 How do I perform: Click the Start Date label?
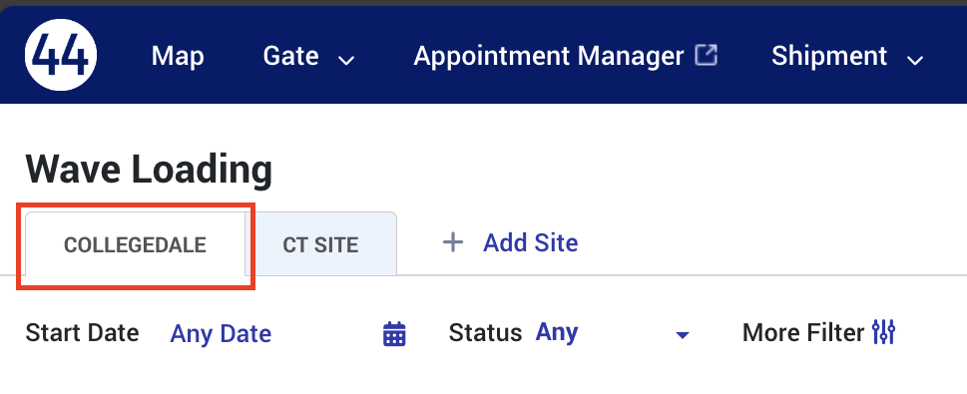pyautogui.click(x=82, y=333)
